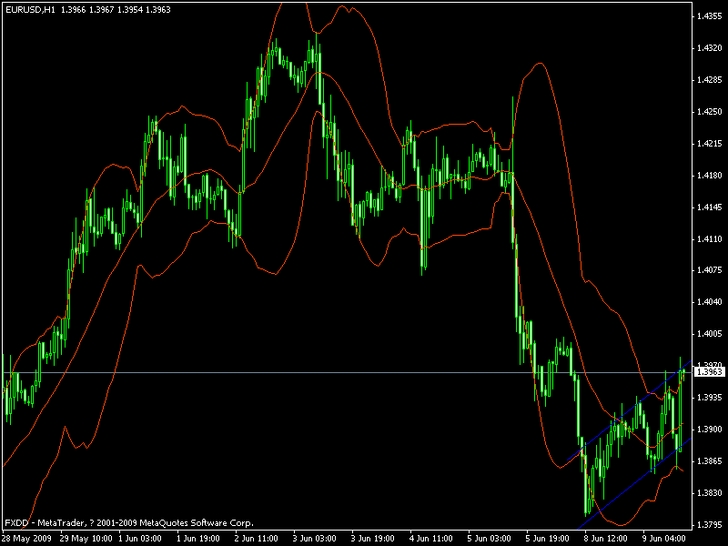Click the 28 May 2009 date label
The height and width of the screenshot is (546, 728).
(x=26, y=539)
